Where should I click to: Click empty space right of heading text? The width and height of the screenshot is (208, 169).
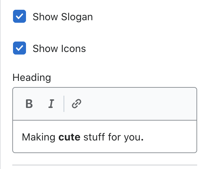[x=170, y=137]
